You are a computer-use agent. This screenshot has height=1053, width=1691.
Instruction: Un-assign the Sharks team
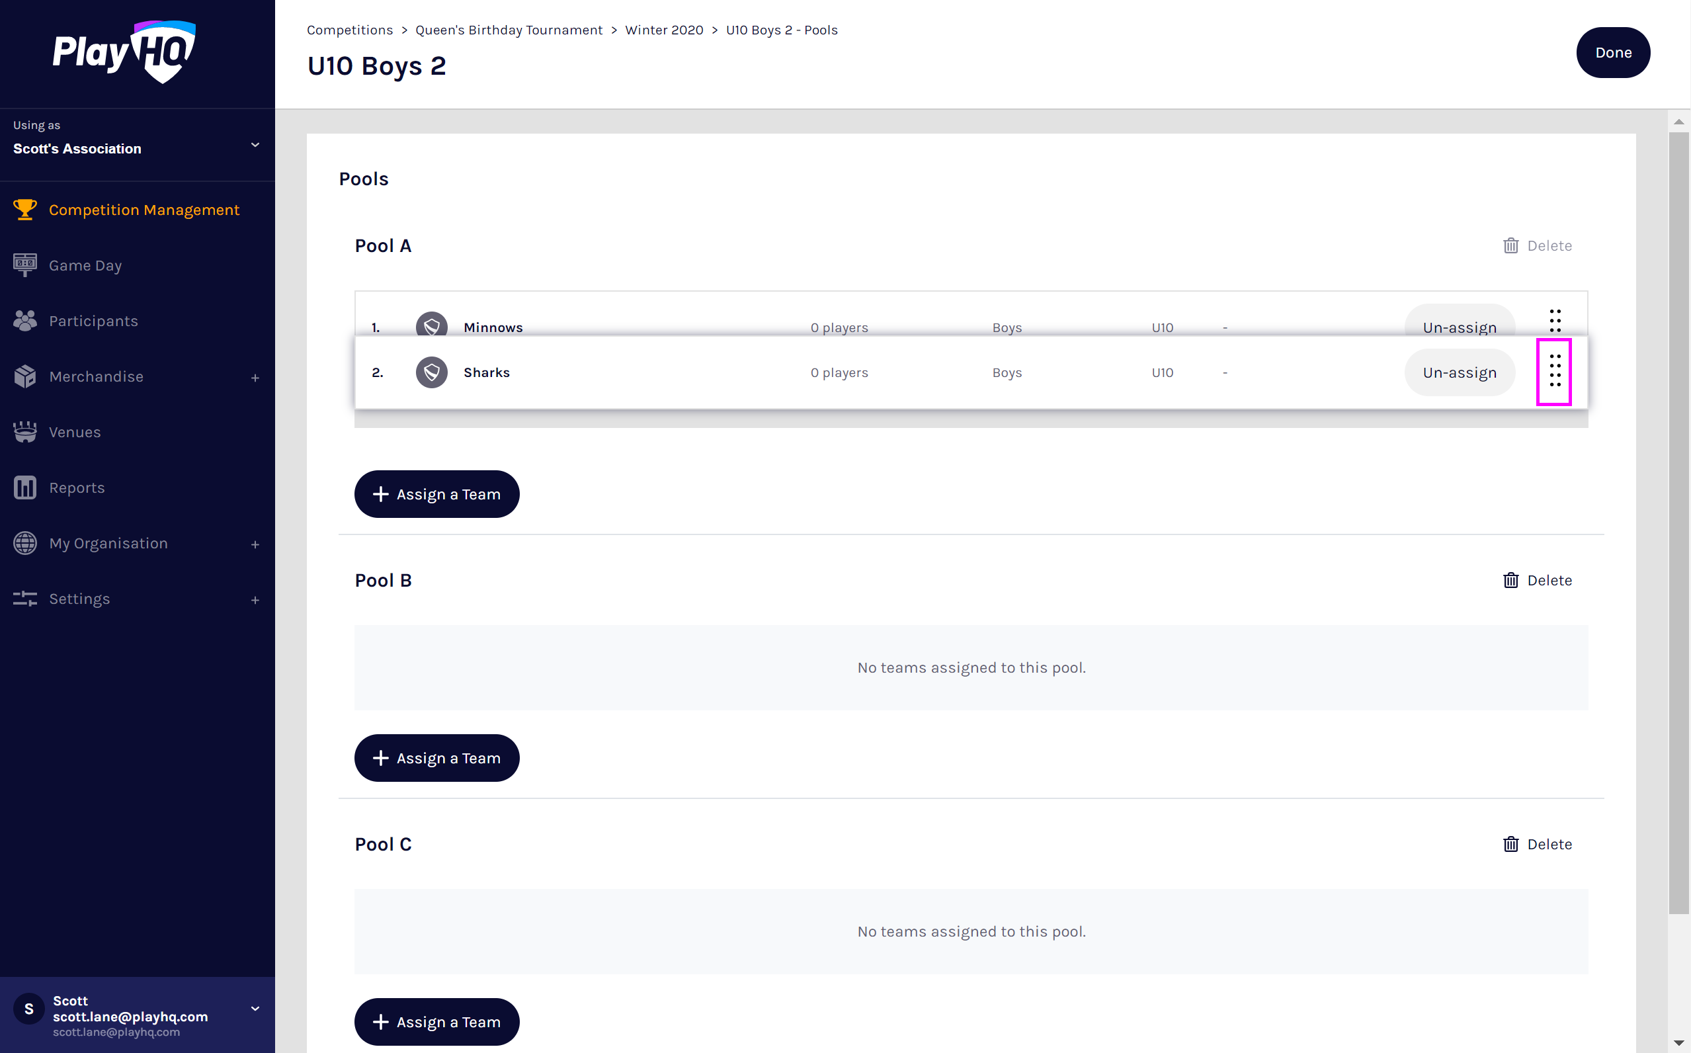click(x=1459, y=372)
